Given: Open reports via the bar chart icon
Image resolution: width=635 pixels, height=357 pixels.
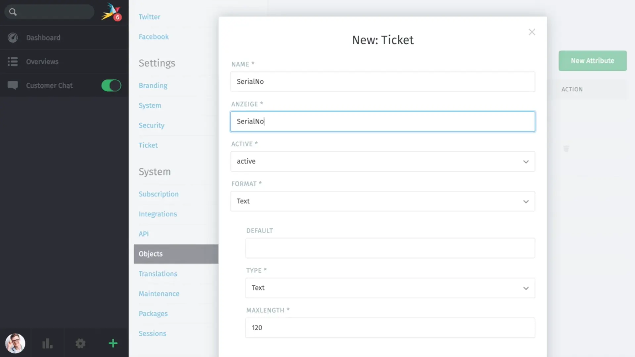Looking at the screenshot, I should pyautogui.click(x=47, y=343).
